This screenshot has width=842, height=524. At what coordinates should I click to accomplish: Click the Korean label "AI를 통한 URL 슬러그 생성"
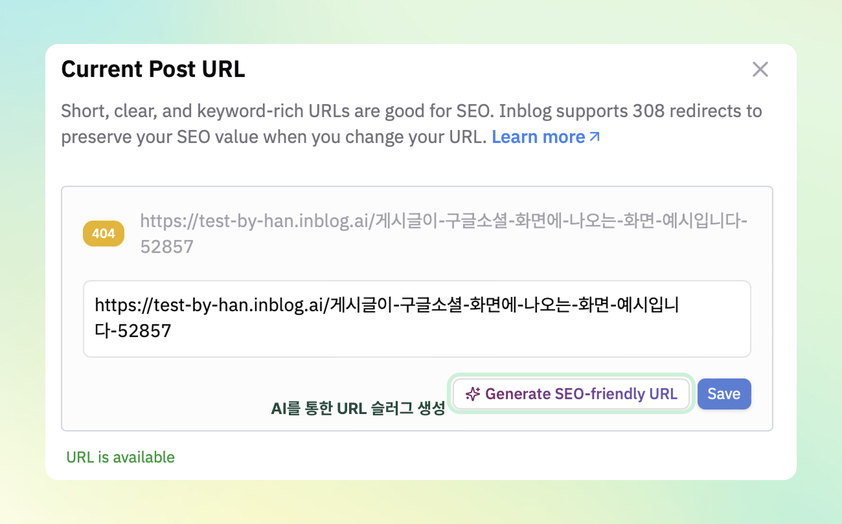tap(358, 408)
